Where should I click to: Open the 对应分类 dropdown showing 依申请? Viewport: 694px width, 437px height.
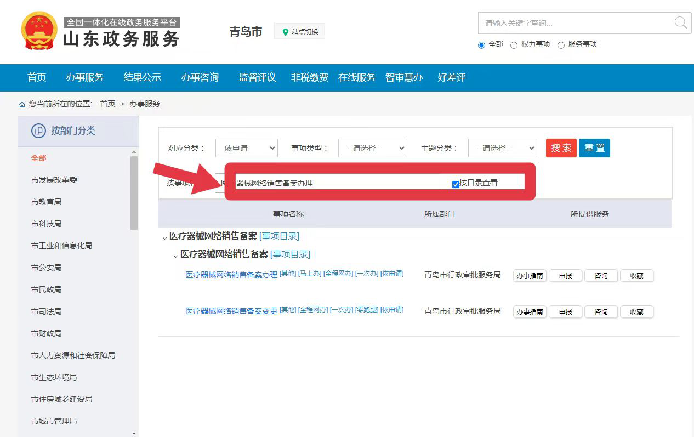pyautogui.click(x=246, y=148)
